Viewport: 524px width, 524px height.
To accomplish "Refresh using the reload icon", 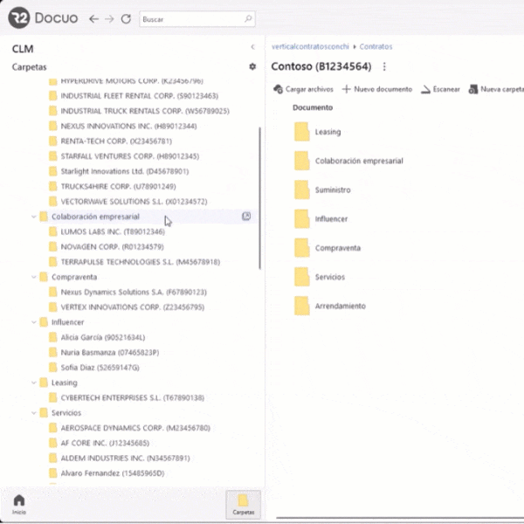I will pyautogui.click(x=126, y=18).
